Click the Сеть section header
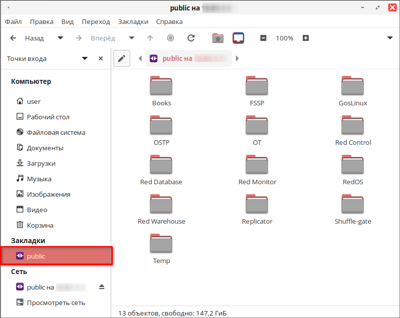The image size is (400, 318). [x=19, y=272]
